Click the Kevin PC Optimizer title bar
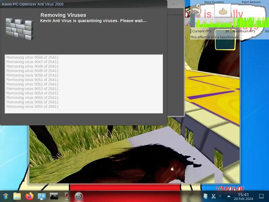 point(84,4)
